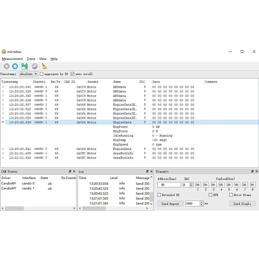This screenshot has height=259, width=259.
Task: Open settings with the gear icon
Action: point(35,66)
